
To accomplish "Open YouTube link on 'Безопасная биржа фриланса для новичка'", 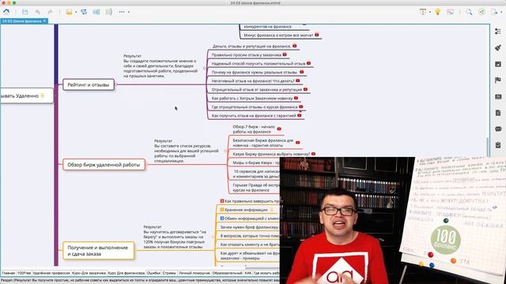I will point(297,142).
